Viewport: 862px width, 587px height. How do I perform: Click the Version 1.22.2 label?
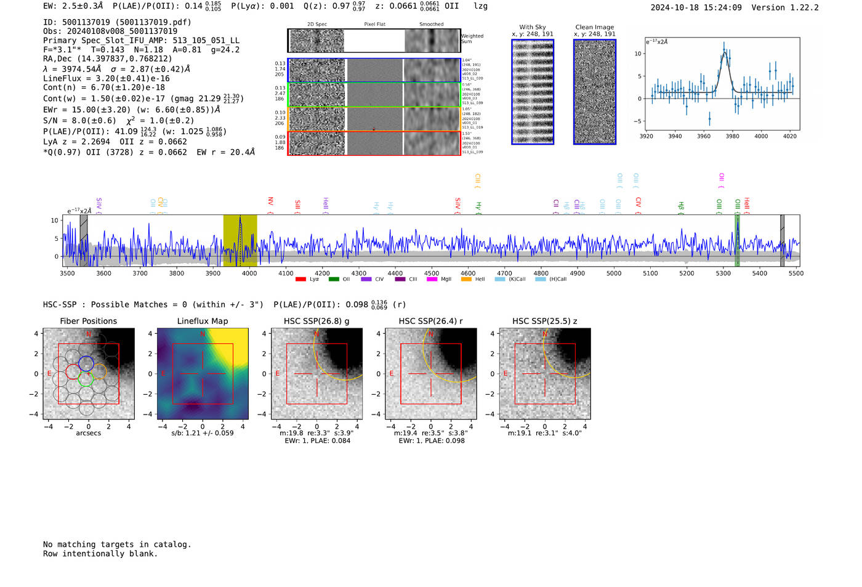tap(785, 7)
